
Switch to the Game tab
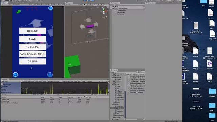(x=4, y=3)
